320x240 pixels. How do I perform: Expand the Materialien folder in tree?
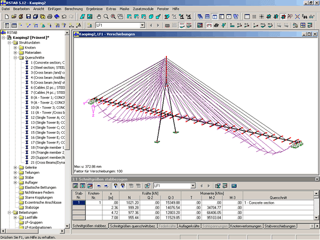(15, 52)
